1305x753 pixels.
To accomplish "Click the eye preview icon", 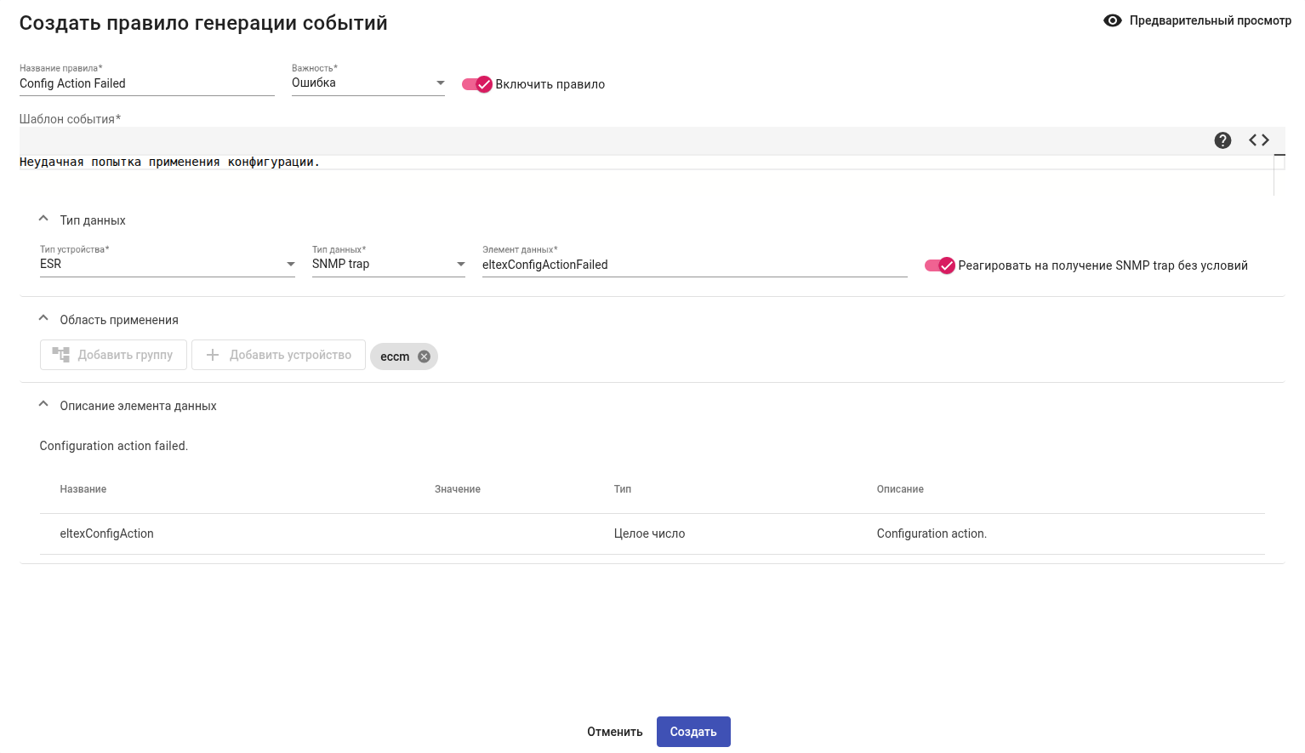I will click(x=1112, y=20).
